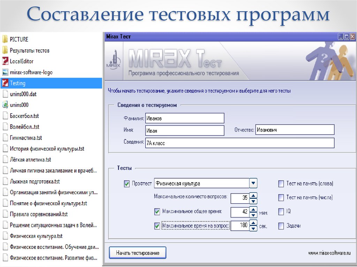Select the Физическая культура.tst file icon

pos(5,236)
